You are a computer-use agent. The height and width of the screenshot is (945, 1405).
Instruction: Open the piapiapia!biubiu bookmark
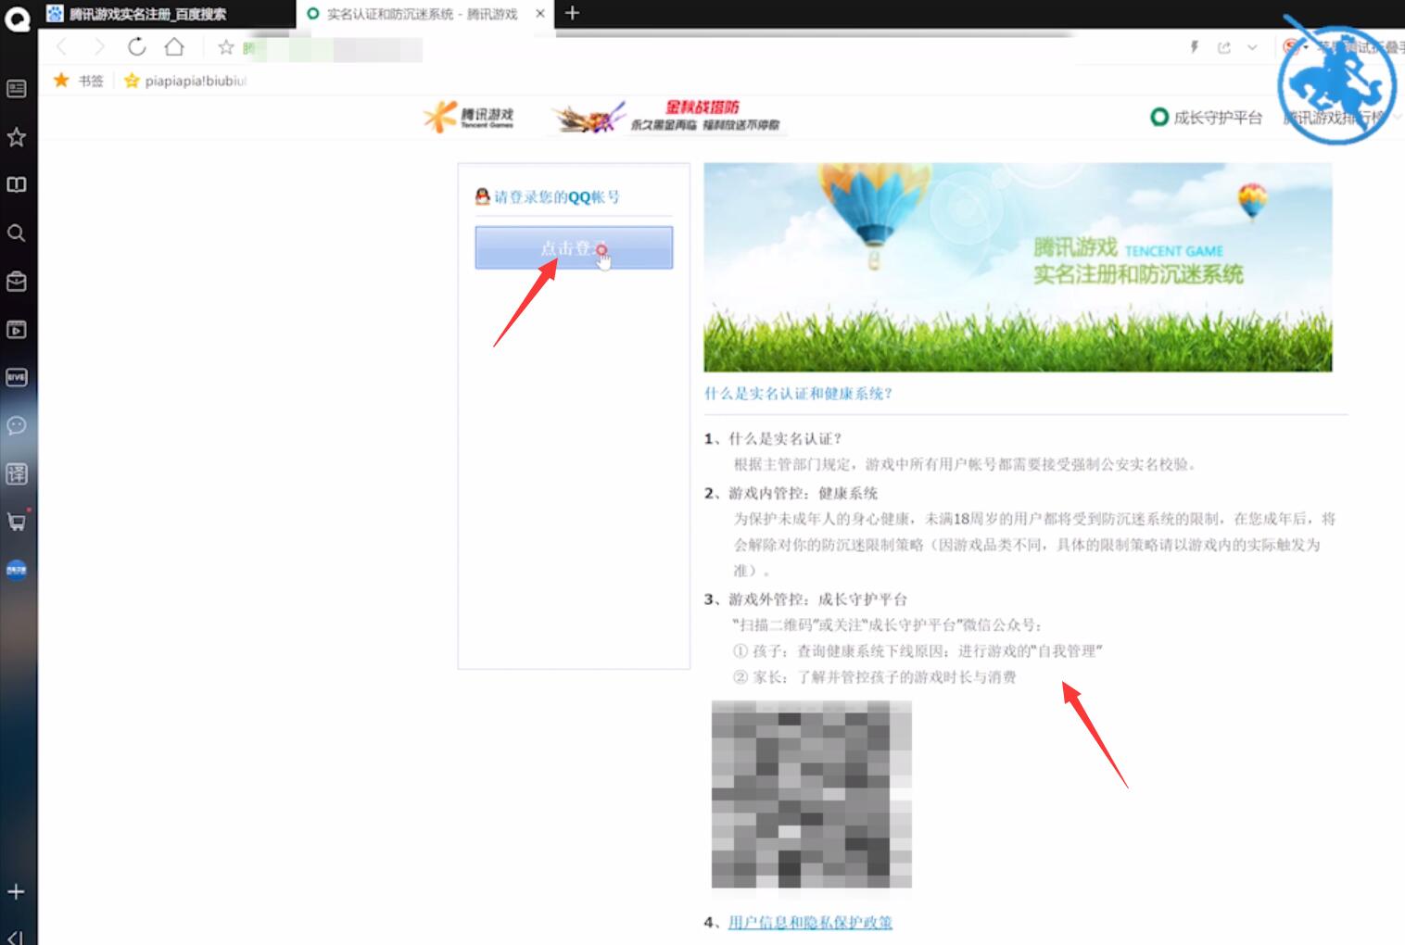click(x=185, y=81)
